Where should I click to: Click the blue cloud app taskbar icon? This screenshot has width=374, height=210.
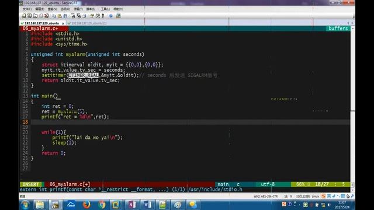click(71, 205)
